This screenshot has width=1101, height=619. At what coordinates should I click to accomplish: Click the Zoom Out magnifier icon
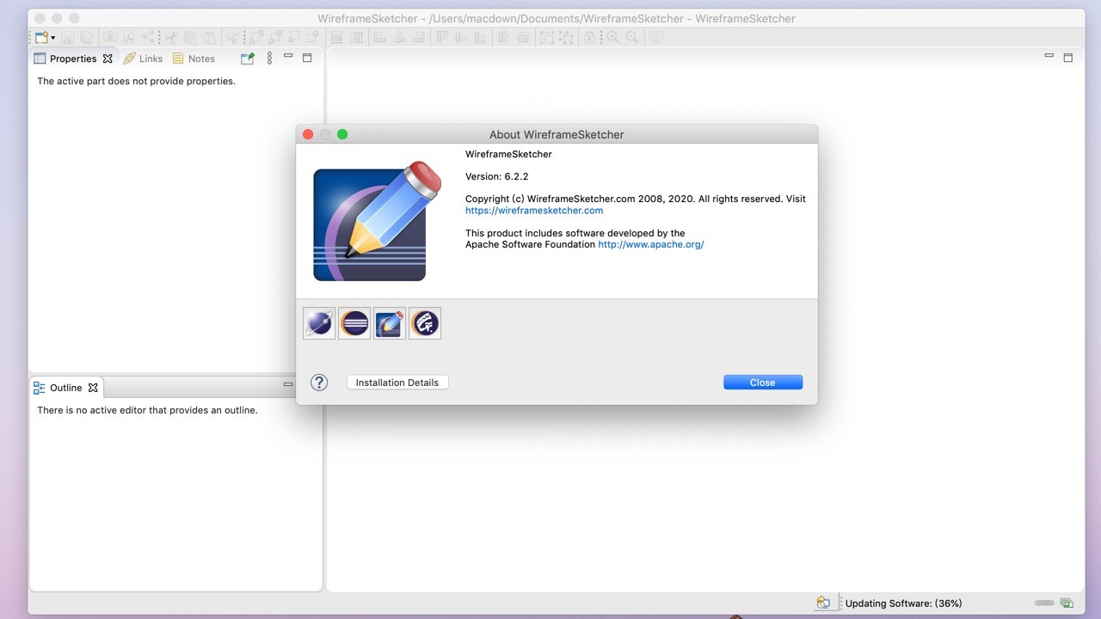[632, 37]
